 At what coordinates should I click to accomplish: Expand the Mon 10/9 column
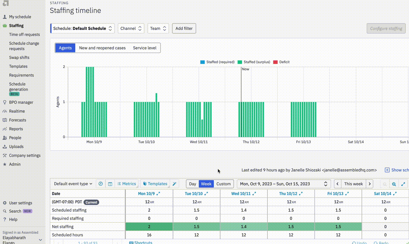tap(158, 193)
